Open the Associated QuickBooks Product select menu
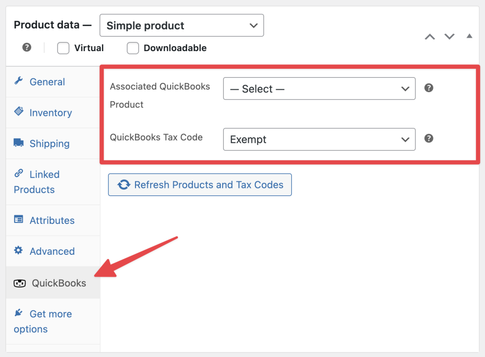 point(319,89)
